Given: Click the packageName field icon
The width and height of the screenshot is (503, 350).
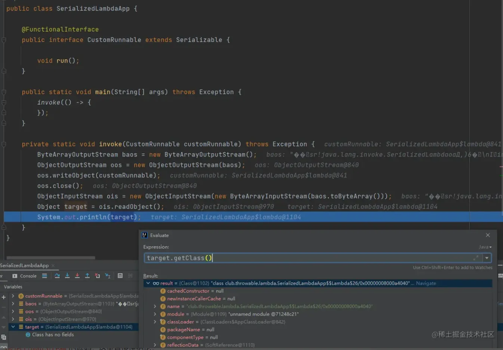Looking at the screenshot, I should 163,329.
